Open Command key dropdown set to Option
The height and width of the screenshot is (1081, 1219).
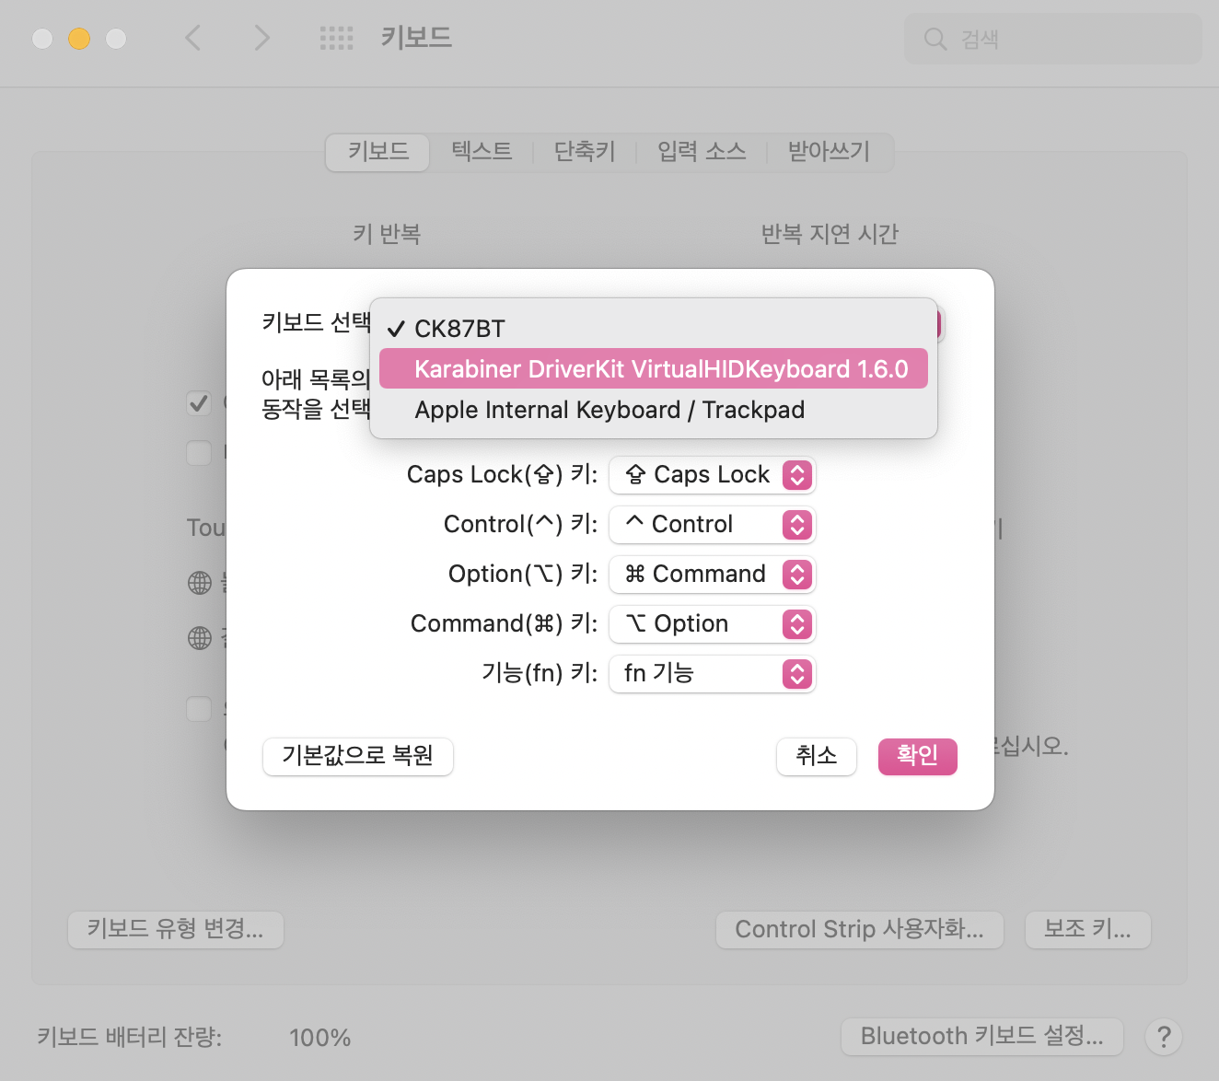click(x=713, y=624)
